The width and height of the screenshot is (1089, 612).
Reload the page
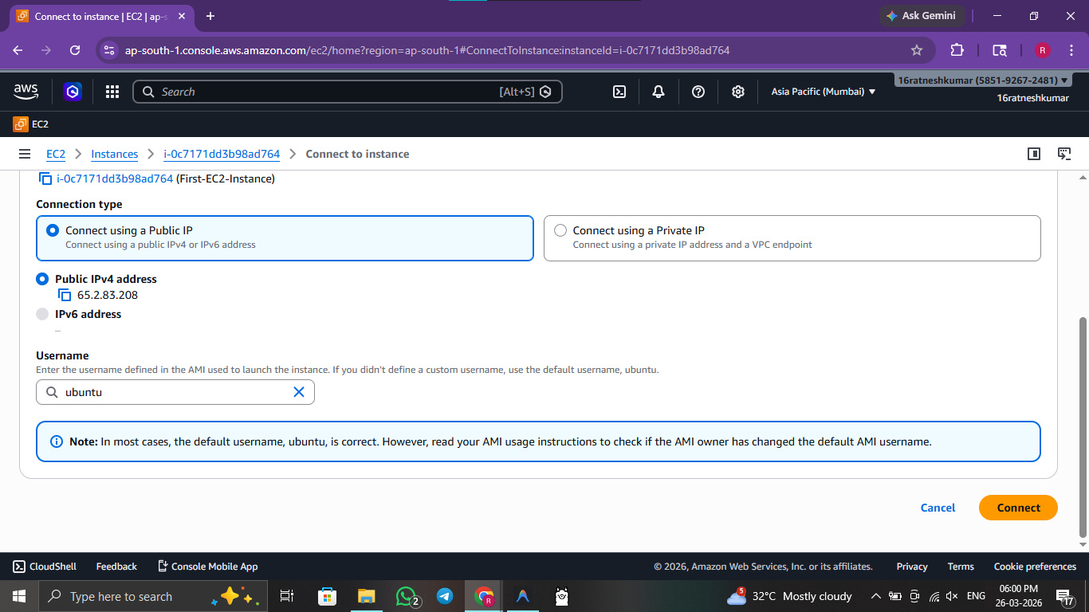tap(75, 50)
